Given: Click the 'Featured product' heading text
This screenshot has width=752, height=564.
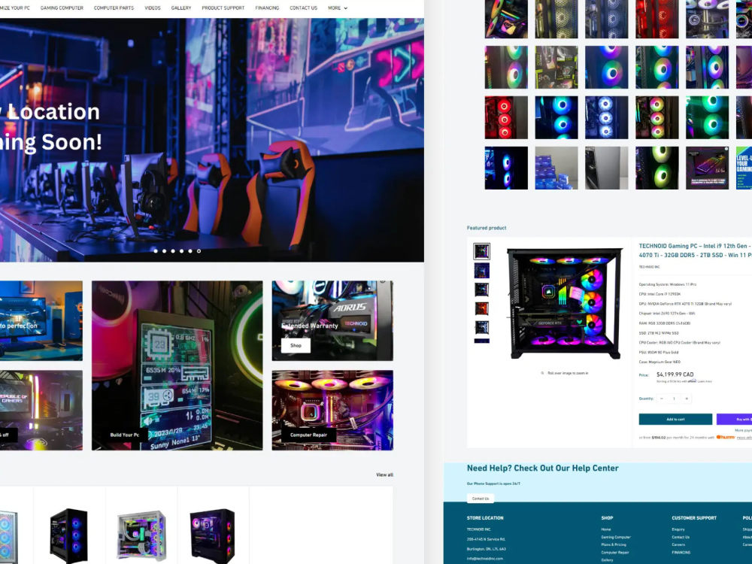Looking at the screenshot, I should [487, 228].
